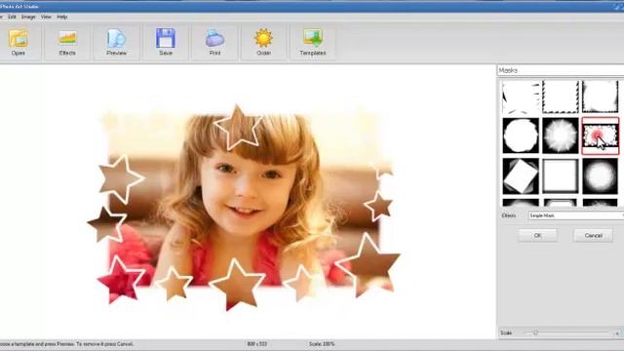
Task: Select the starburst mask thumbnail
Action: (561, 136)
